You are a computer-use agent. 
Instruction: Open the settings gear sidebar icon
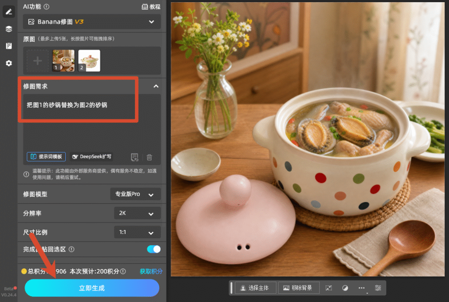pos(9,63)
